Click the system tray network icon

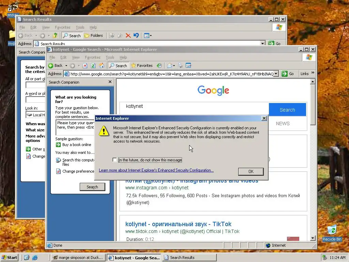[325, 258]
